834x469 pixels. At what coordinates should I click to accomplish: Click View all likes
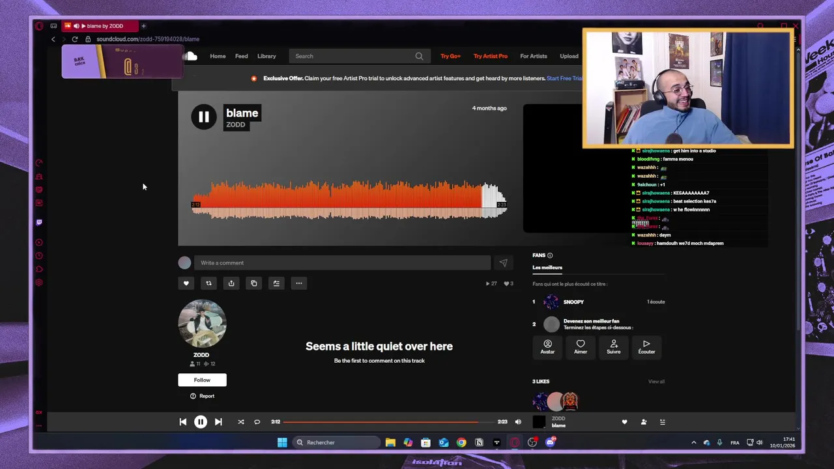656,382
